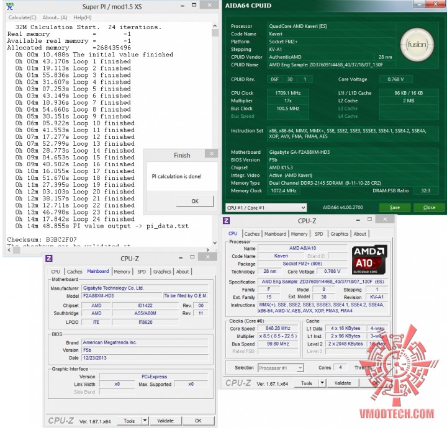Click the Super PI horizontal scrollbar left arrow
447x428 pixels.
[x=9, y=250]
